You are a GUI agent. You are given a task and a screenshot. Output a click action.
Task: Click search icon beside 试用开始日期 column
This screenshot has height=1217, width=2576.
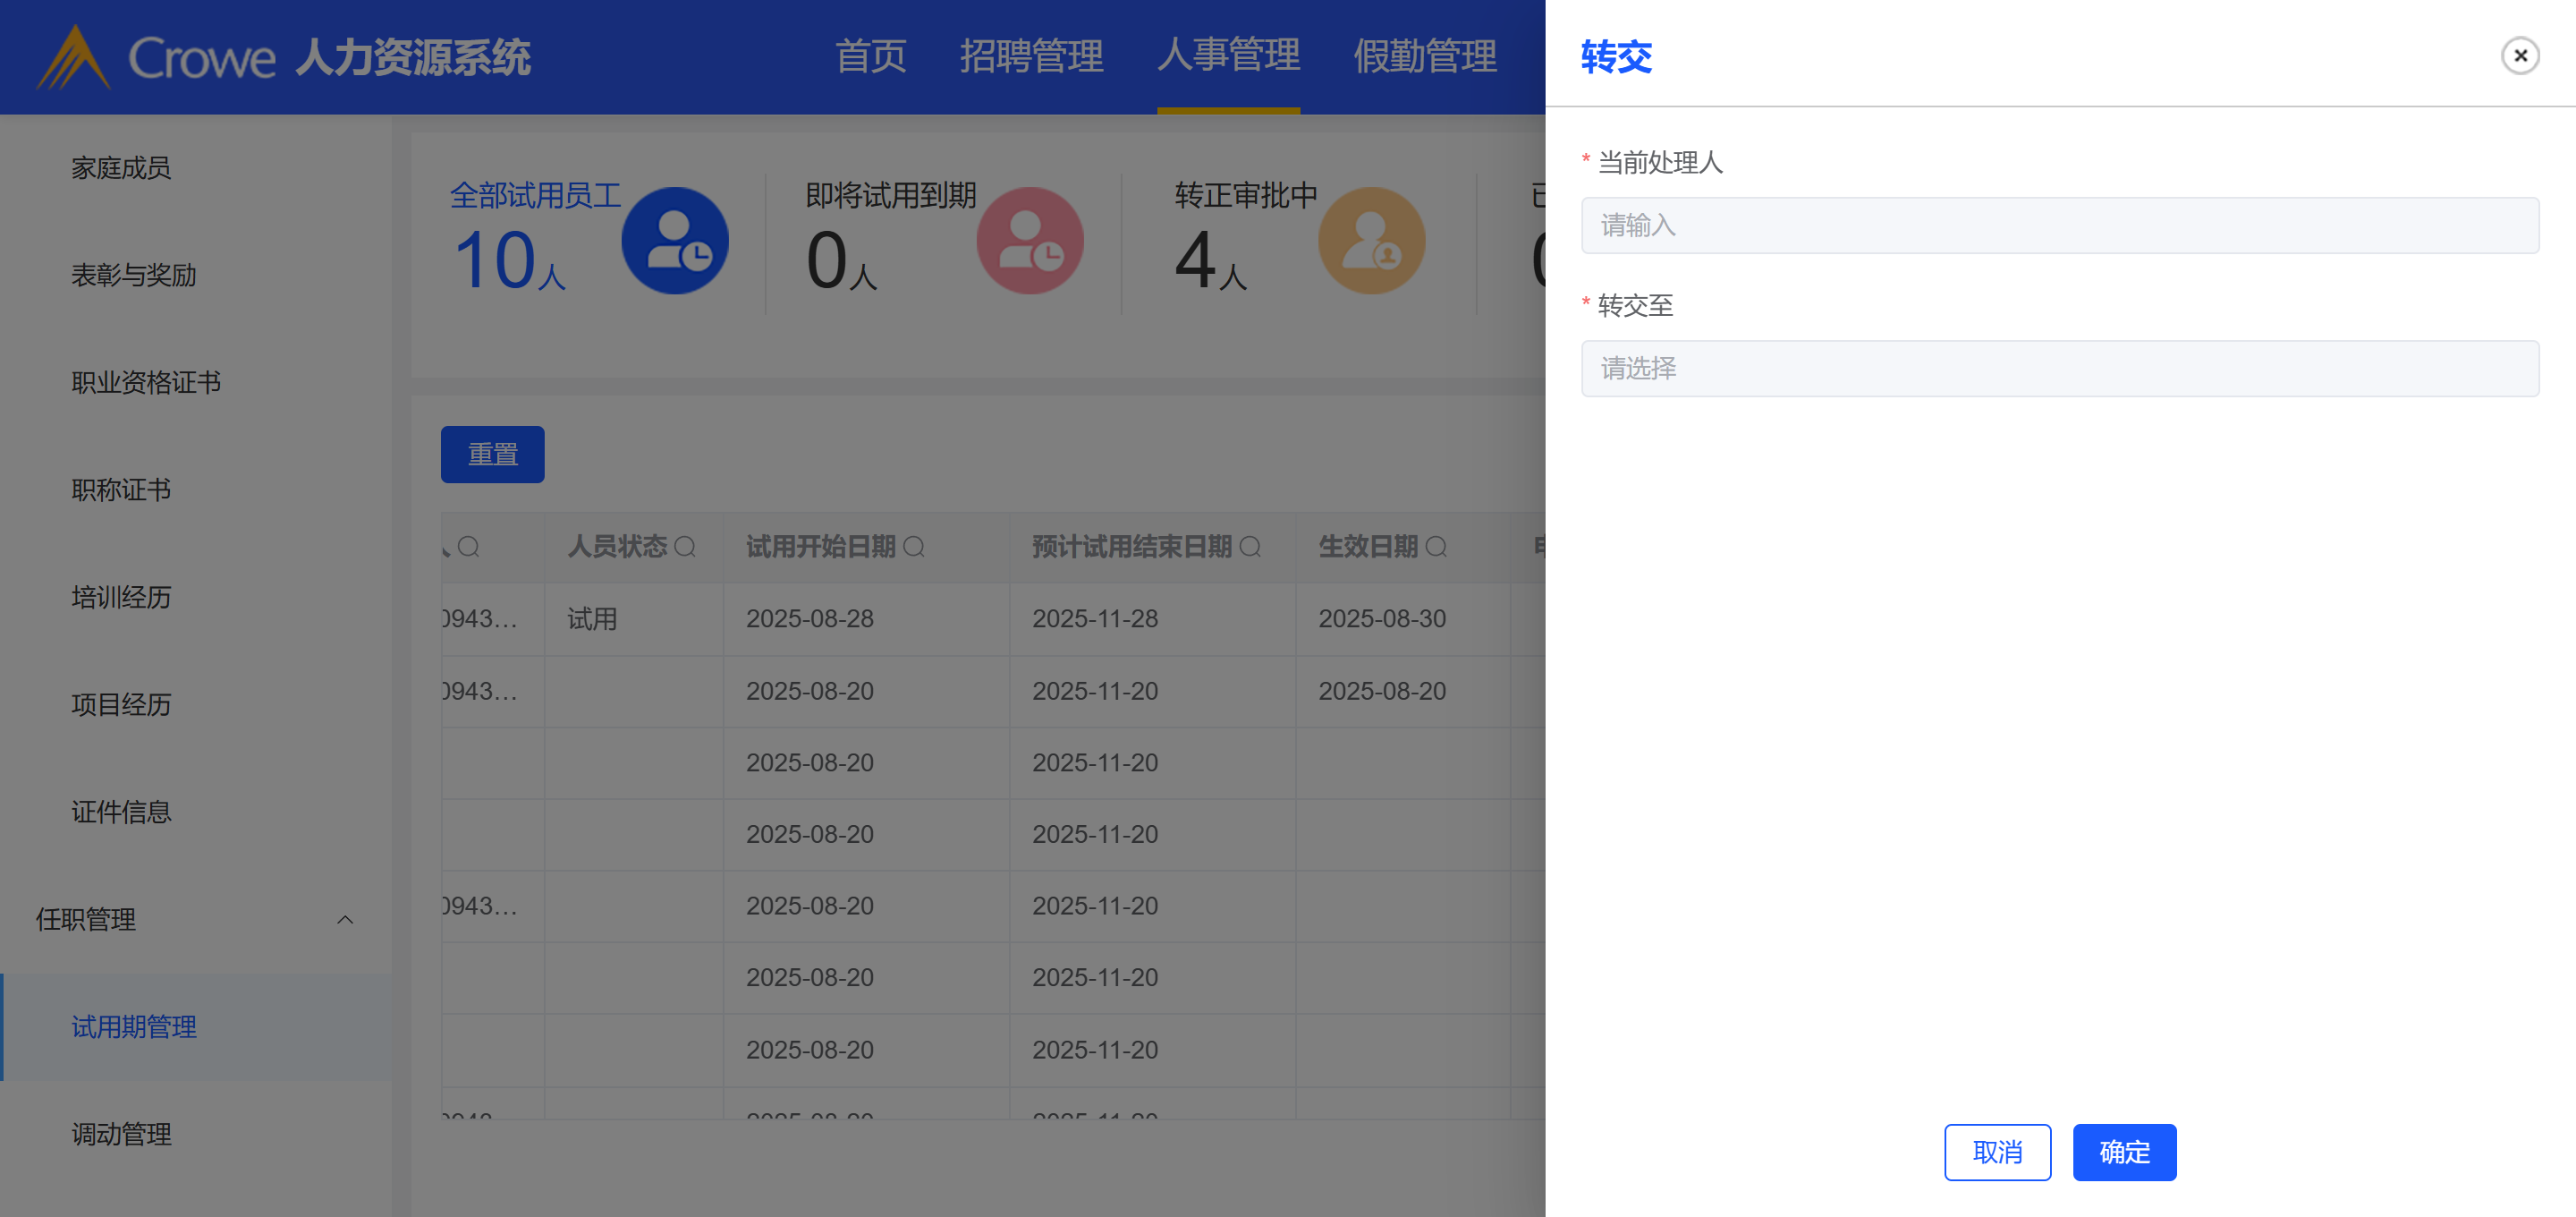(914, 547)
